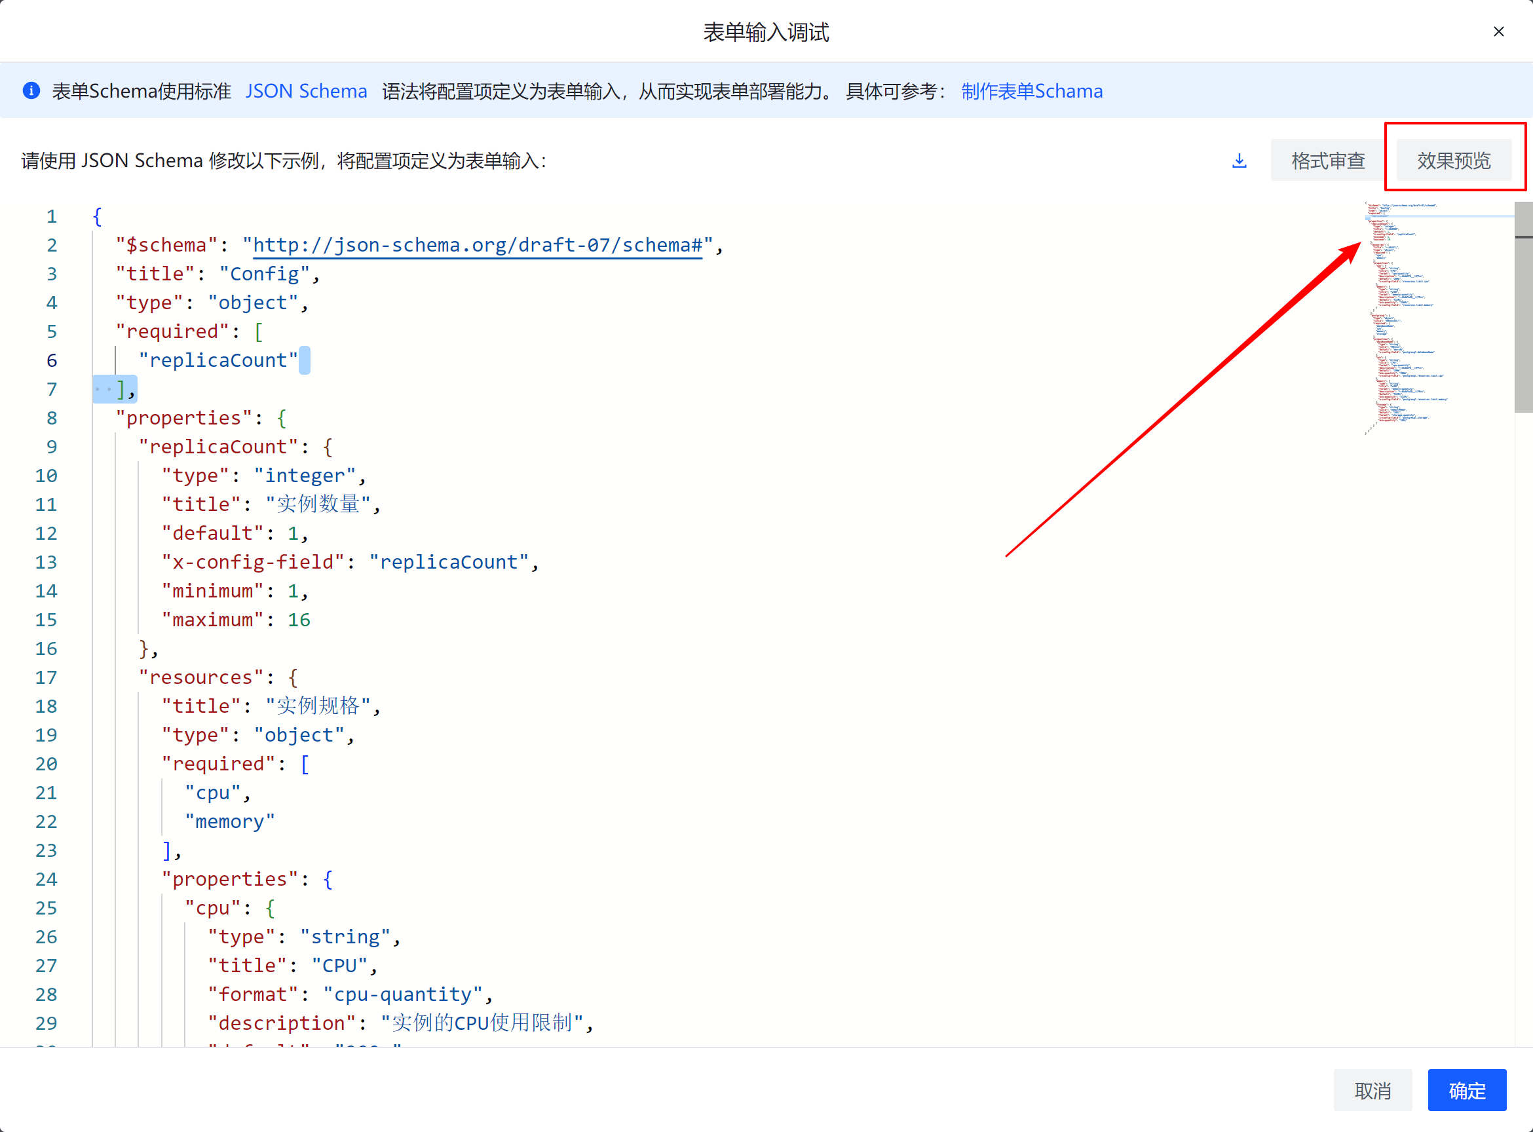Click line number 24 in gutter
Image resolution: width=1533 pixels, height=1132 pixels.
[47, 879]
